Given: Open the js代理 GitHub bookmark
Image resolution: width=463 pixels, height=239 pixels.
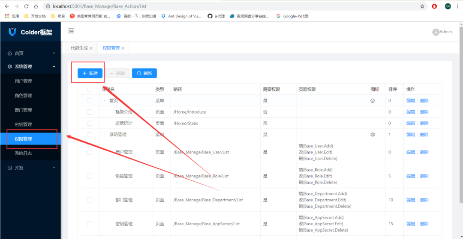Looking at the screenshot, I should (x=216, y=16).
